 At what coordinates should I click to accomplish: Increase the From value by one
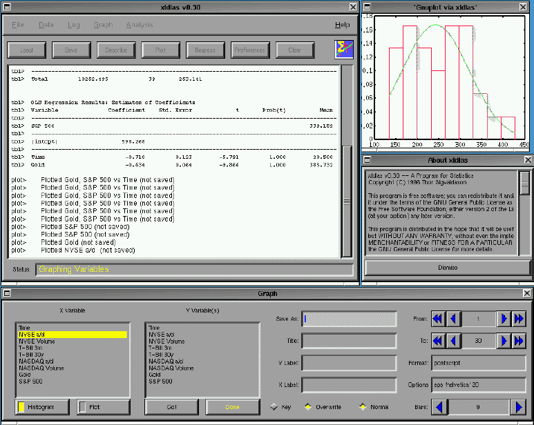coord(505,319)
